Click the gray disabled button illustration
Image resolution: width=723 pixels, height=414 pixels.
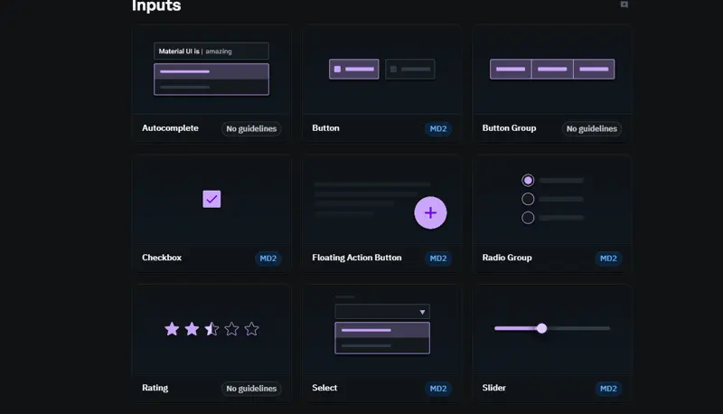pyautogui.click(x=410, y=70)
